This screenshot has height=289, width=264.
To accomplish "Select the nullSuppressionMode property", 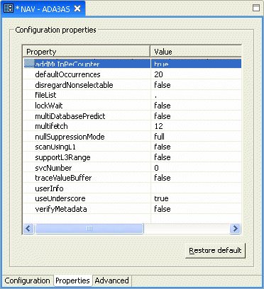I will pos(70,137).
